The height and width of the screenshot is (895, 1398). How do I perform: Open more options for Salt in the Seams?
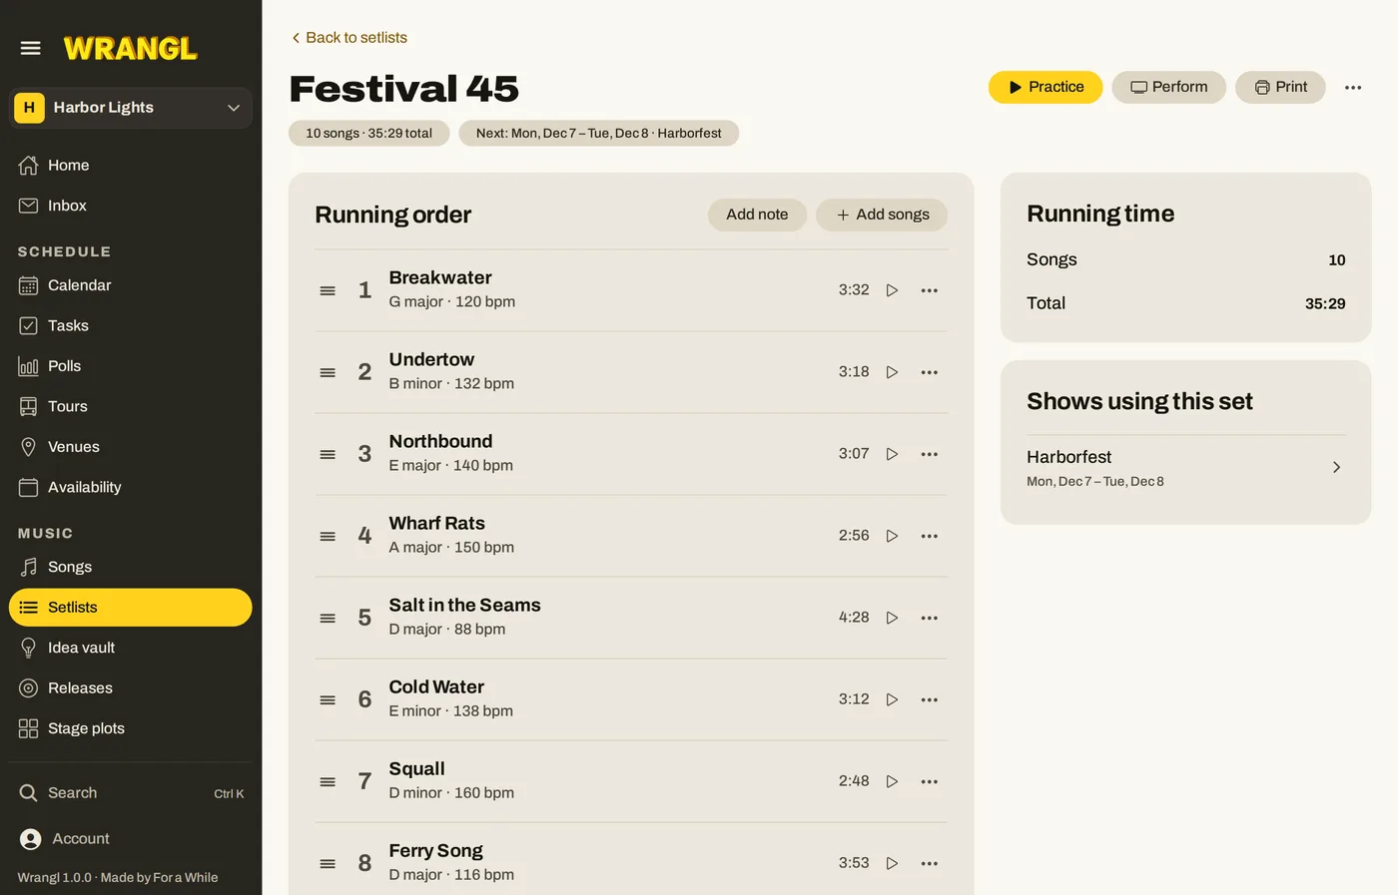tap(930, 618)
